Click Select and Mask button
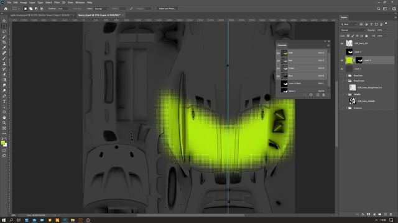 (x=167, y=9)
